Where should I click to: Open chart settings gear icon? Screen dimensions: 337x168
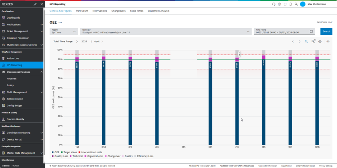coord(320,42)
